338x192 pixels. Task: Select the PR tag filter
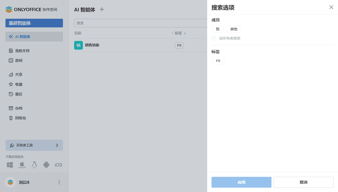coord(218,61)
